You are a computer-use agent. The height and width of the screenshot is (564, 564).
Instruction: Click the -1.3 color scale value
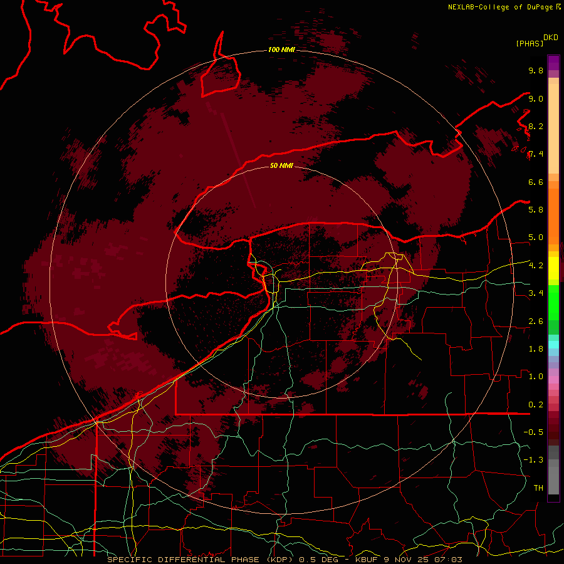point(533,460)
